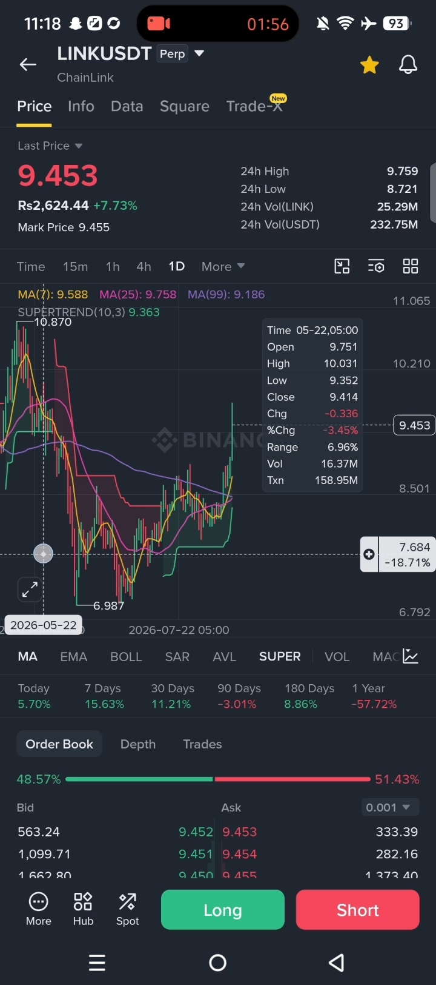This screenshot has height=985, width=436.
Task: Select ask price 9.454
Action: coord(240,854)
